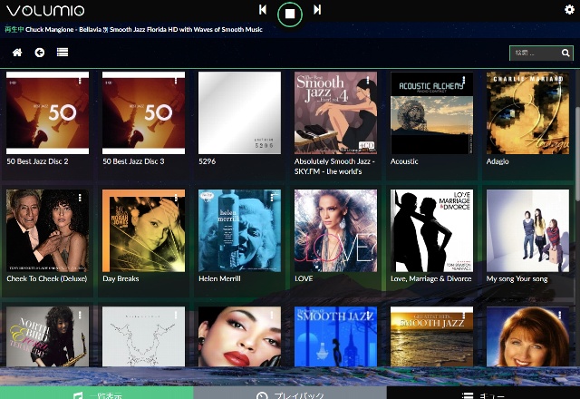Open the Day Breaks album cover
Image resolution: width=580 pixels, height=399 pixels.
pyautogui.click(x=143, y=230)
